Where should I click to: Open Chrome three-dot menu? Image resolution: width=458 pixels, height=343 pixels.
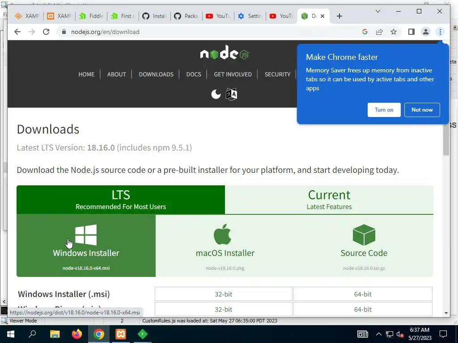pos(440,32)
